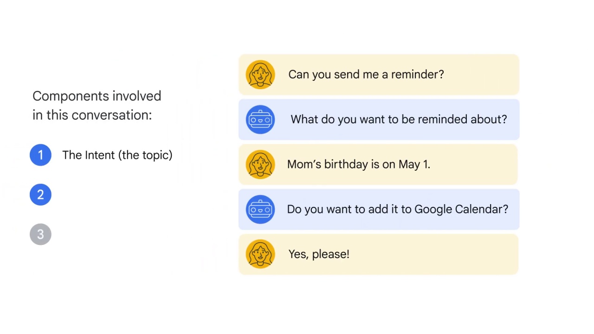
Task: Click the 'Components involved in this conversation:' heading
Action: click(x=97, y=106)
